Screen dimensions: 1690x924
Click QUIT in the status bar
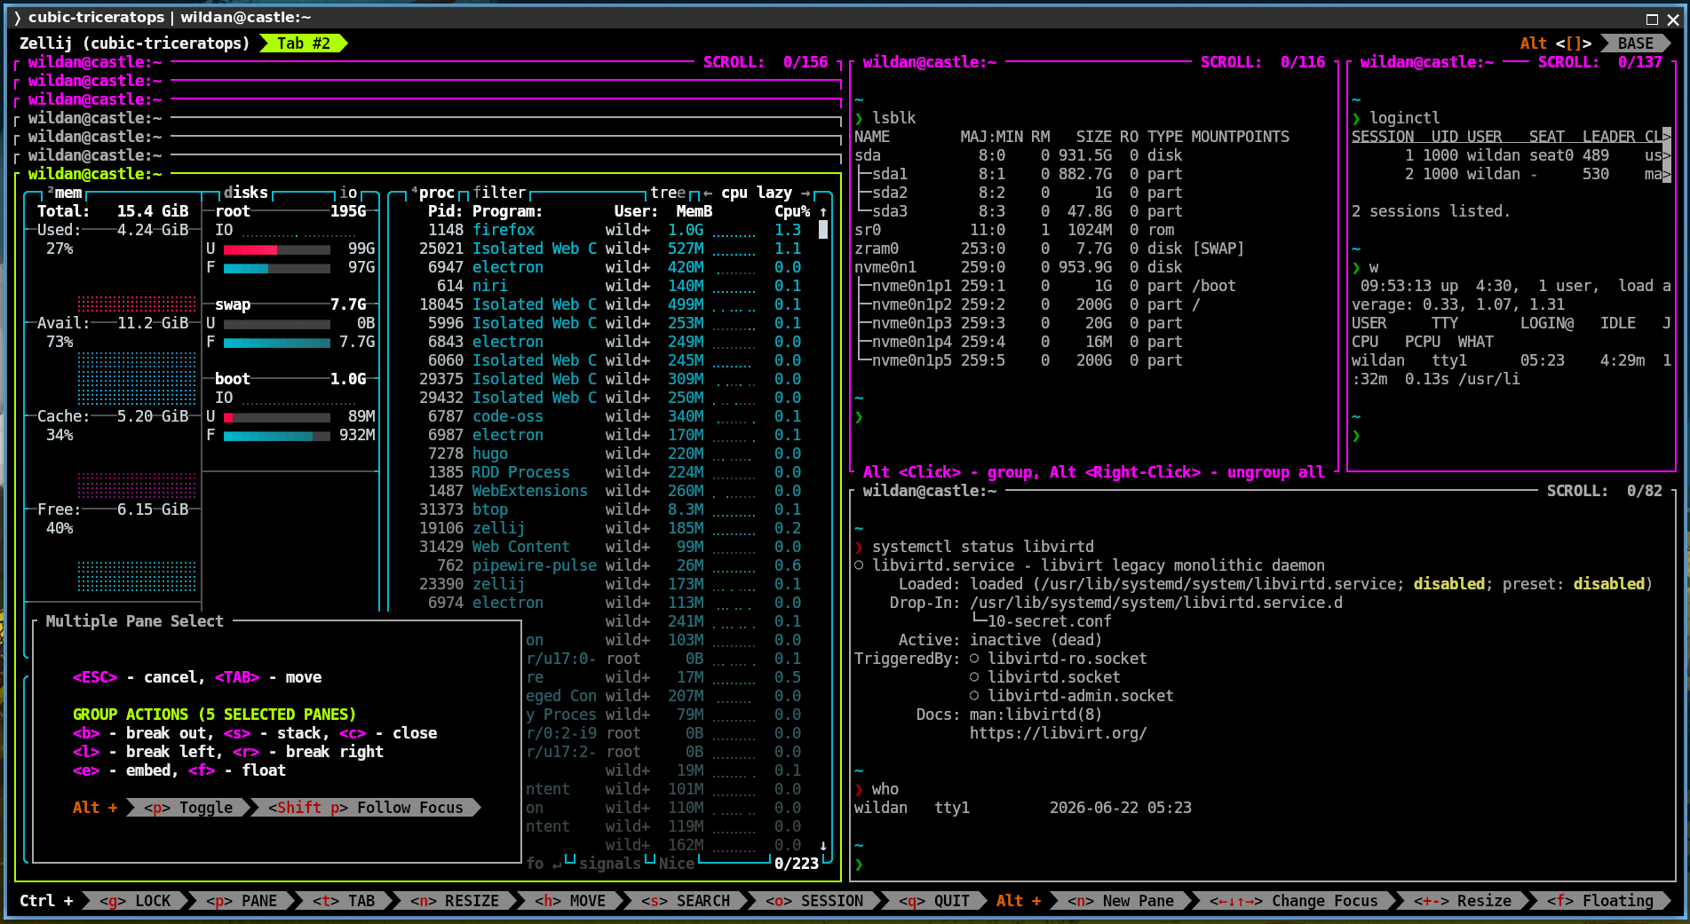934,901
